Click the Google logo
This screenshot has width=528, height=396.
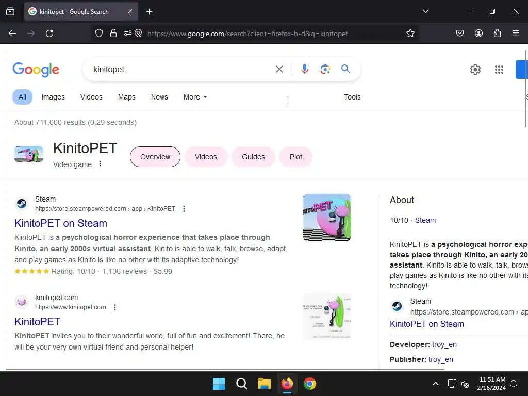click(x=36, y=70)
